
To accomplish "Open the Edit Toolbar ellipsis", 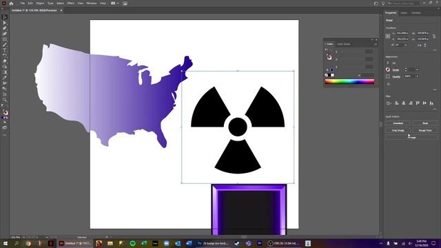I will pos(4,135).
